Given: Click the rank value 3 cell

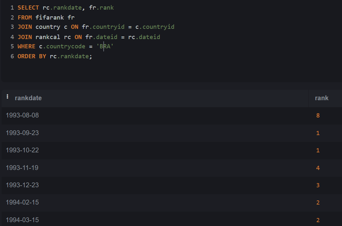Looking at the screenshot, I should click(x=318, y=185).
